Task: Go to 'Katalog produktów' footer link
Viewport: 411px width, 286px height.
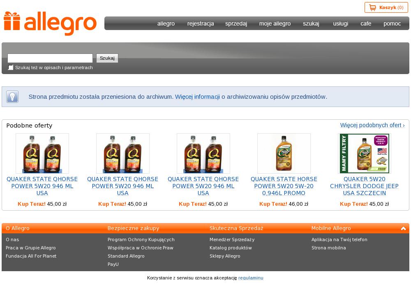Action: (x=231, y=248)
